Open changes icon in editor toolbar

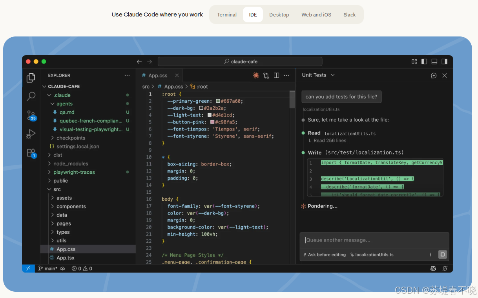click(x=266, y=75)
